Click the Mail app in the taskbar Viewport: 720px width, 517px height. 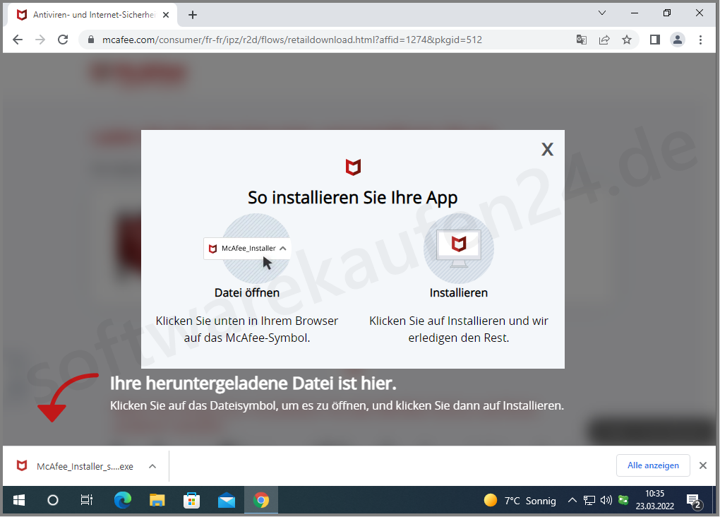[x=227, y=500]
